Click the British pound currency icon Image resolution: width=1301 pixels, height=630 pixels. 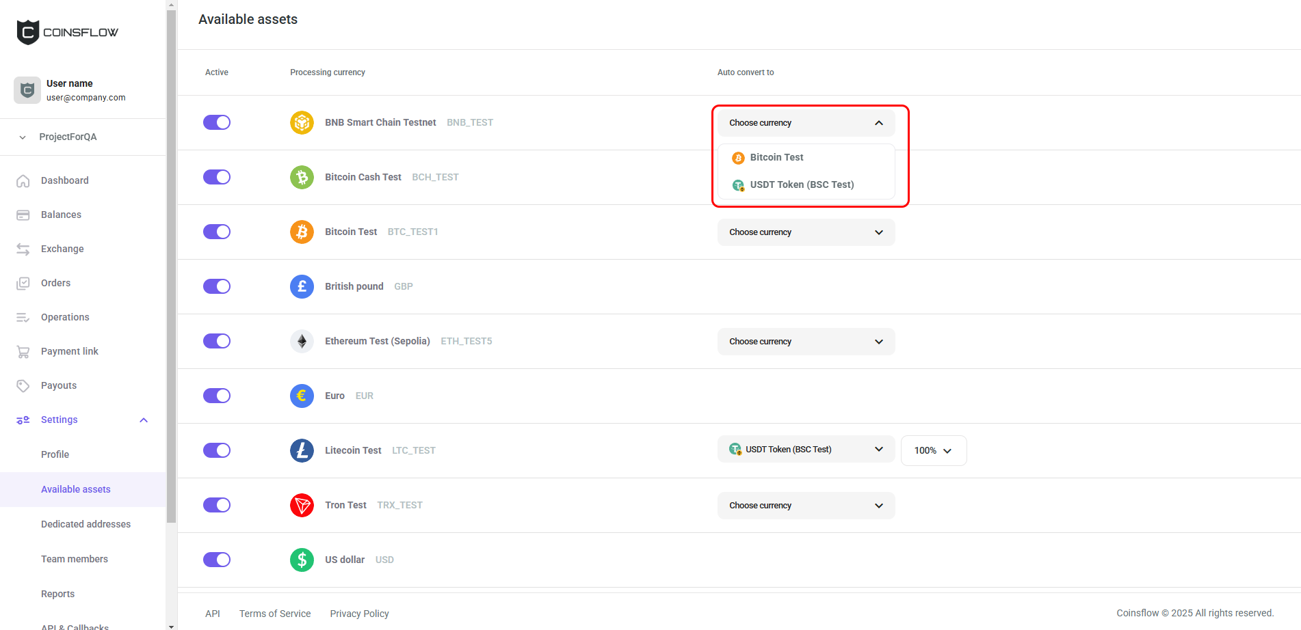pyautogui.click(x=302, y=287)
